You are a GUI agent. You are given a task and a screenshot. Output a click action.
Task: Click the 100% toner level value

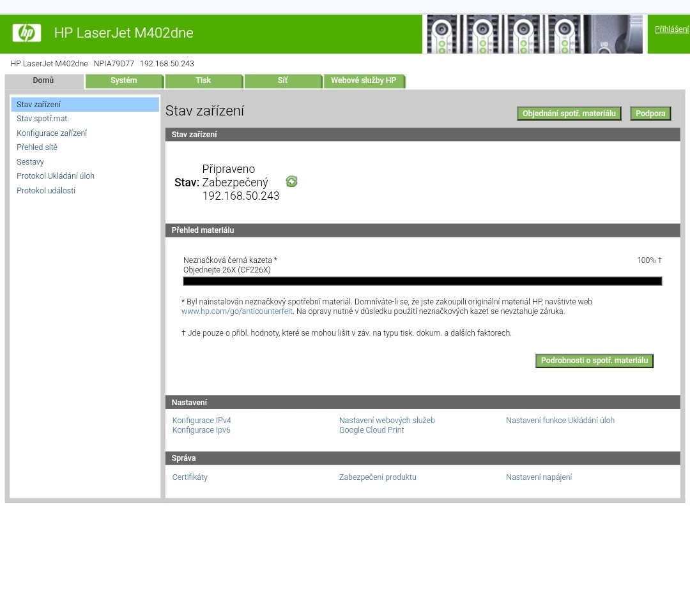[x=649, y=260]
